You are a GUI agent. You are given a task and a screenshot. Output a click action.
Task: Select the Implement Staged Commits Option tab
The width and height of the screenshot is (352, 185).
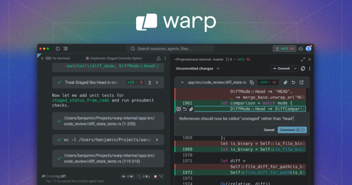pos(114,58)
